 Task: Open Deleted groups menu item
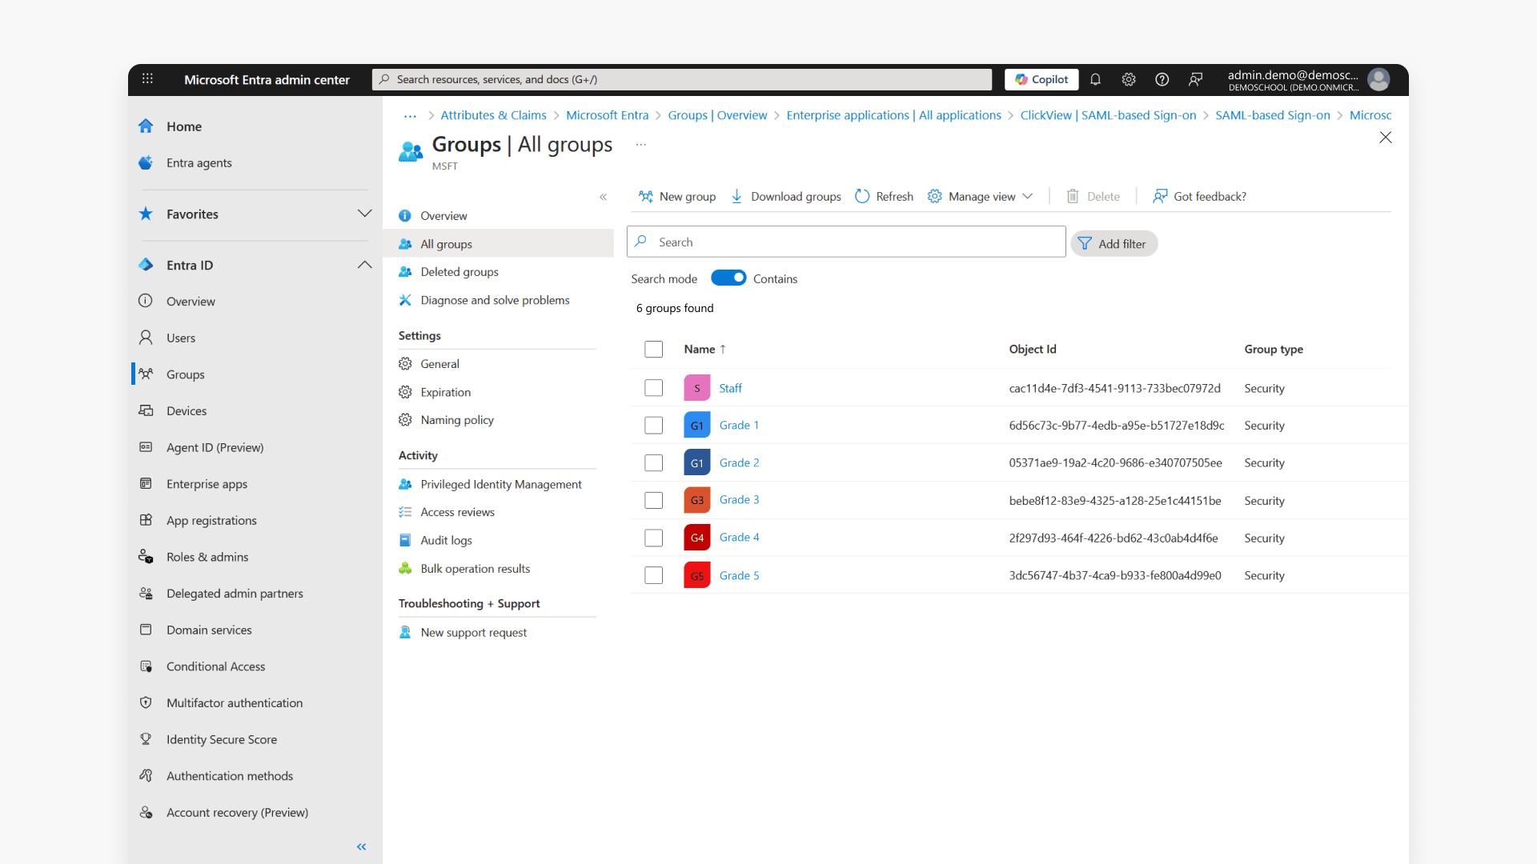coord(459,272)
